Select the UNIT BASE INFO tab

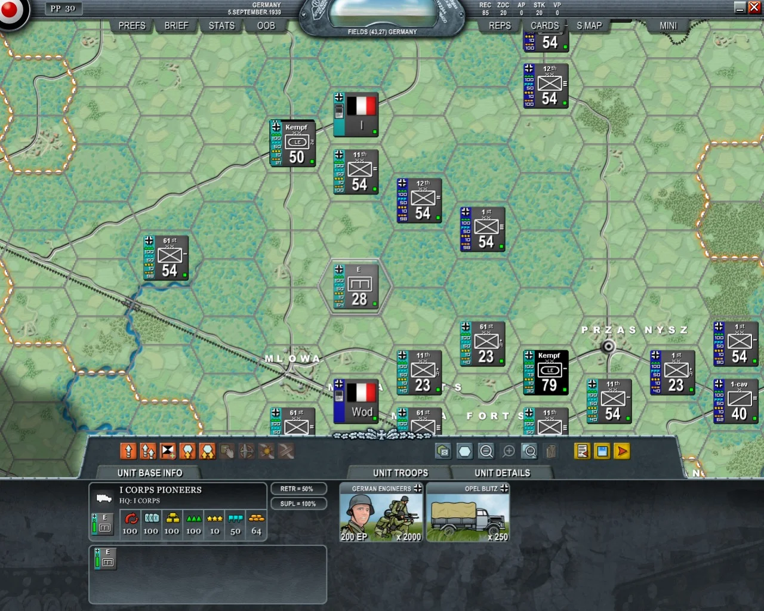[150, 473]
